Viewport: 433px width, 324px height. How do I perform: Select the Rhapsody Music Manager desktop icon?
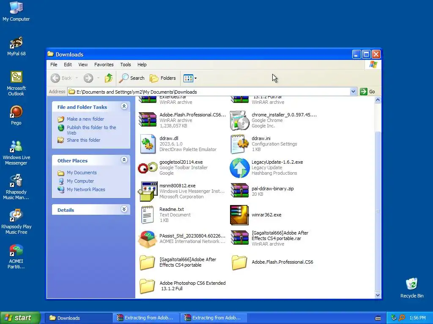[16, 187]
